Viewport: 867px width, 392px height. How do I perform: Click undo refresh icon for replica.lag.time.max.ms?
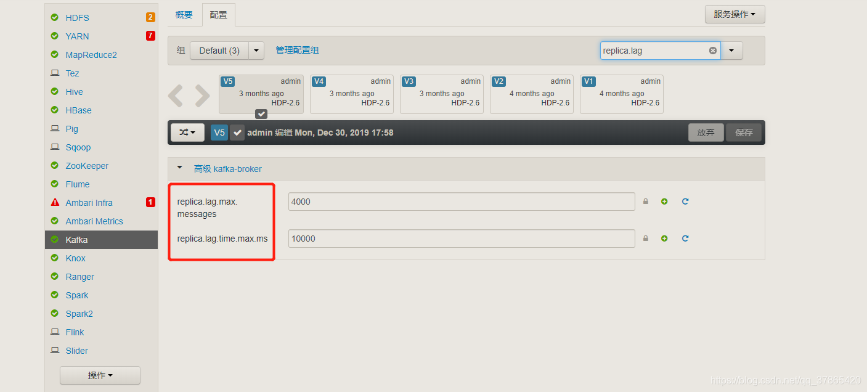tap(685, 239)
